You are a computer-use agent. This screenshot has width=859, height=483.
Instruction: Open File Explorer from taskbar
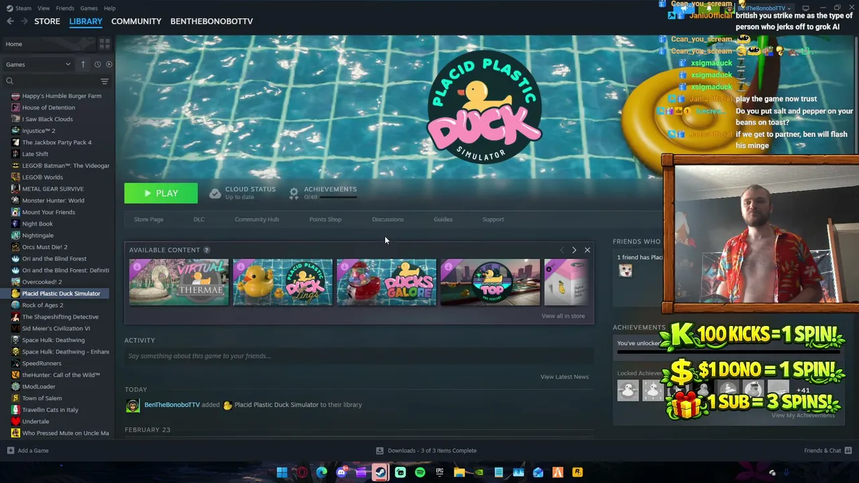[459, 472]
